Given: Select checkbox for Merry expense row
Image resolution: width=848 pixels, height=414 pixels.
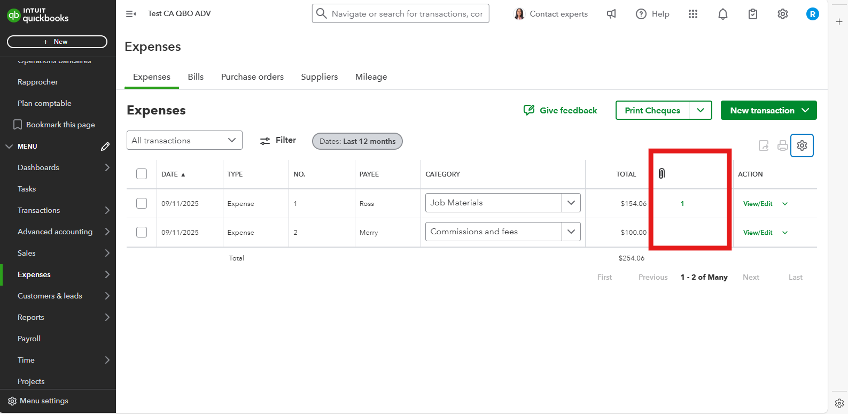Looking at the screenshot, I should pyautogui.click(x=142, y=232).
